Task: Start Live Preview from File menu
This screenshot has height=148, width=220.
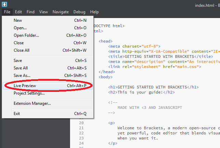Action: (47, 86)
